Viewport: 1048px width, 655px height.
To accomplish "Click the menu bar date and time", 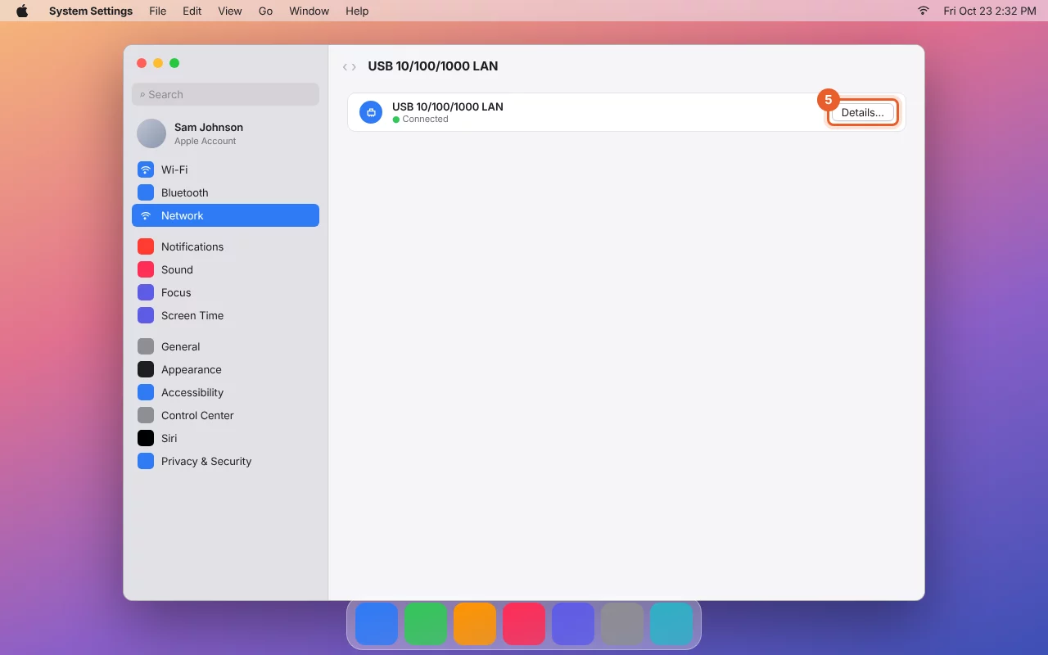I will [x=990, y=11].
